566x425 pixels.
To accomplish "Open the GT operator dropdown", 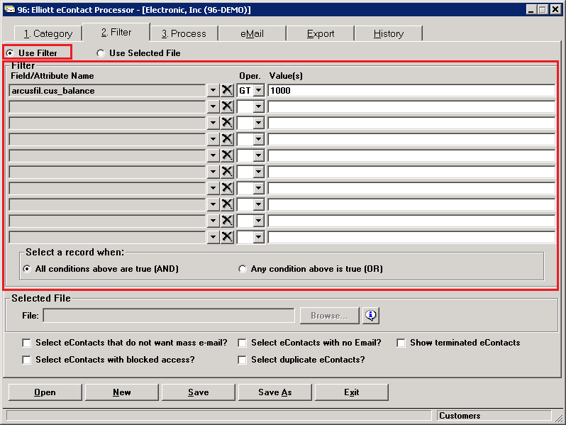I will pos(259,90).
